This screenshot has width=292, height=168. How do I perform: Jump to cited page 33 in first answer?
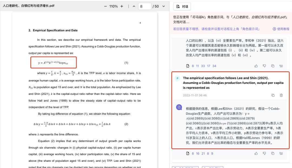pos(203,66)
